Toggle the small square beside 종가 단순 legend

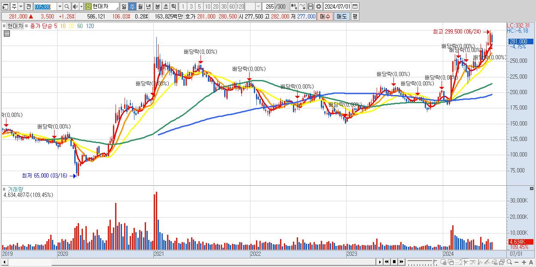pyautogui.click(x=27, y=26)
